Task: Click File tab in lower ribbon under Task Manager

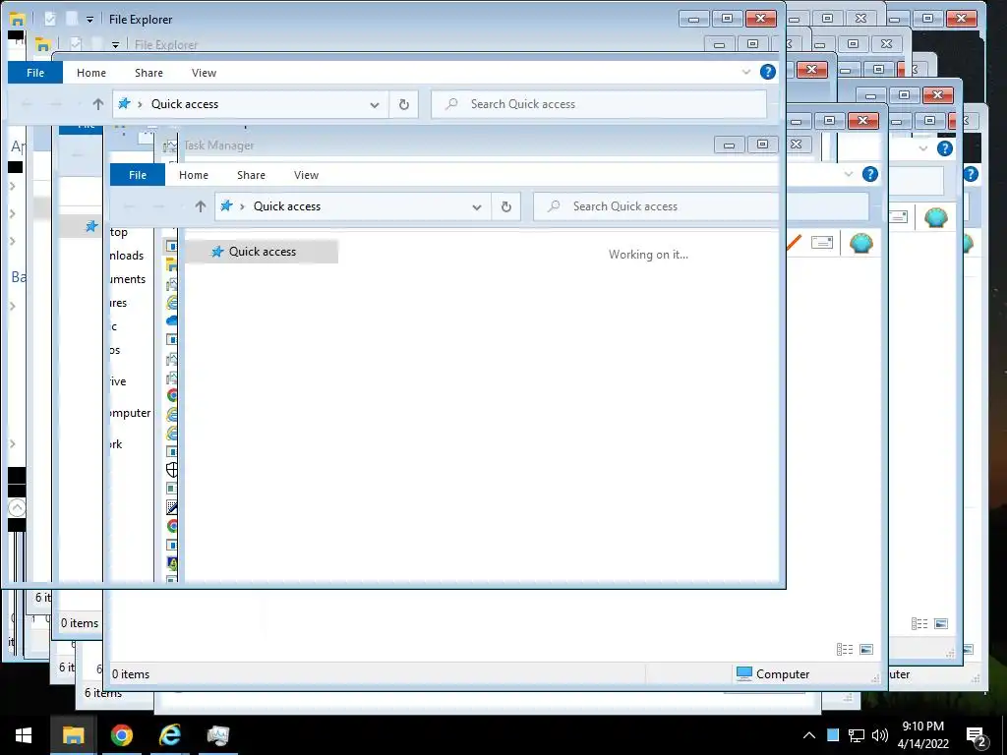Action: (138, 175)
